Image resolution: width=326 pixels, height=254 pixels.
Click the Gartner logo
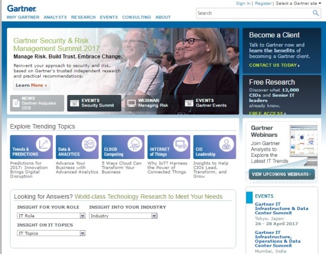coord(22,9)
